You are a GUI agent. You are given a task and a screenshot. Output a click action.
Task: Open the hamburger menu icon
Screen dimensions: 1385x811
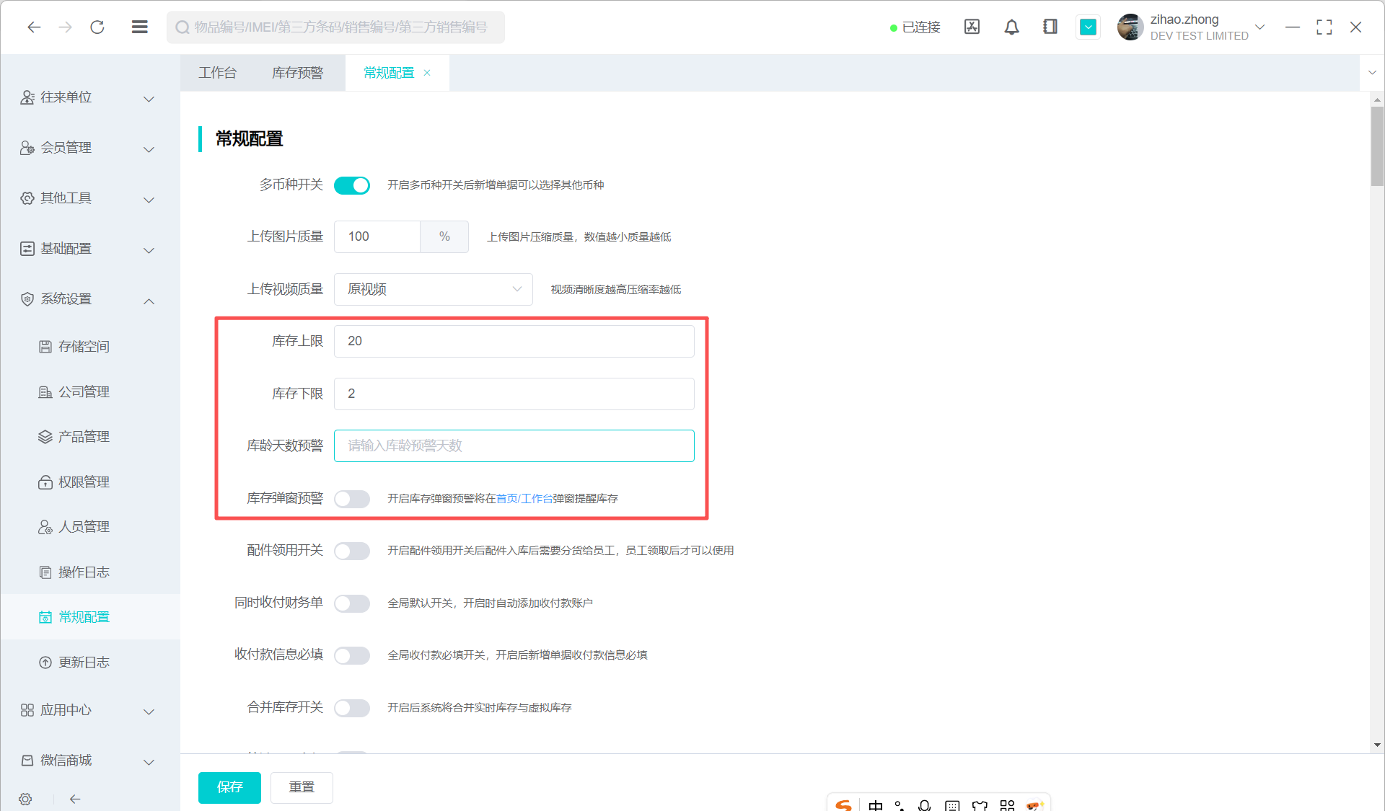pyautogui.click(x=140, y=27)
